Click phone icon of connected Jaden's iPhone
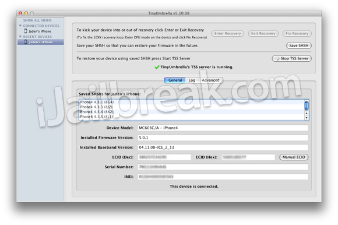 point(26,31)
